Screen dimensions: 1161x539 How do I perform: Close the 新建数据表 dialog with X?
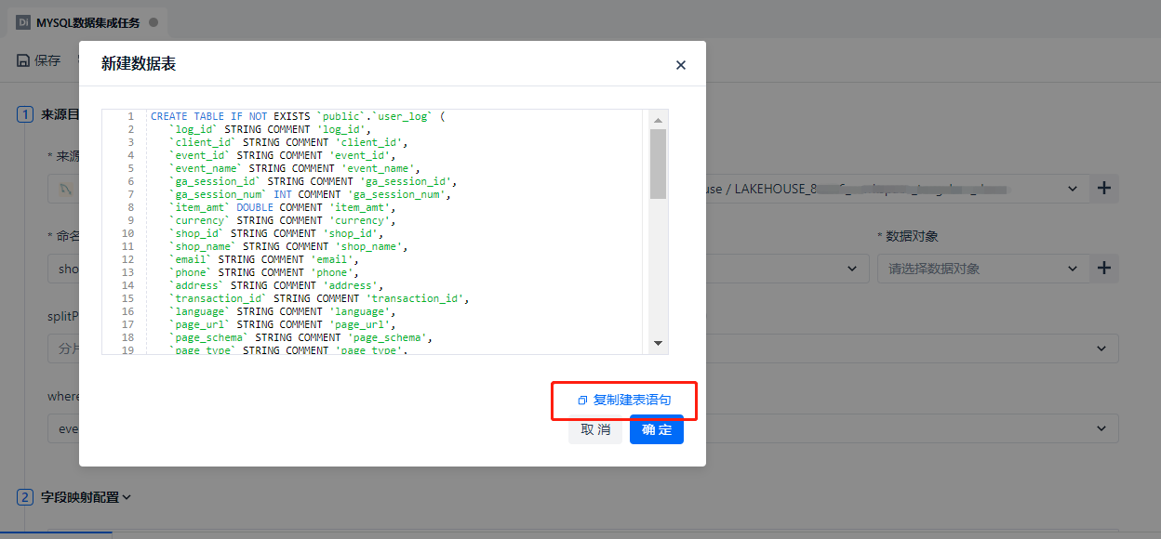click(681, 65)
